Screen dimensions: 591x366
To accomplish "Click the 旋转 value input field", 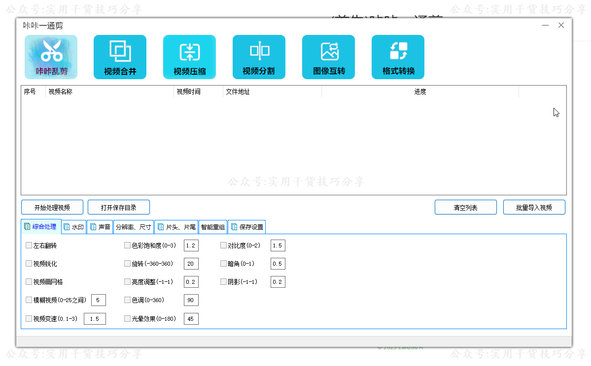I will coord(191,264).
